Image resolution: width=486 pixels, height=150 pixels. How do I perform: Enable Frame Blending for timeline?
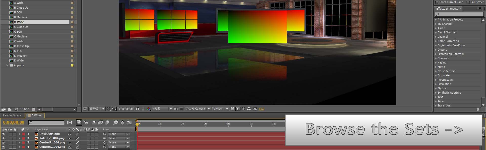coord(101,123)
